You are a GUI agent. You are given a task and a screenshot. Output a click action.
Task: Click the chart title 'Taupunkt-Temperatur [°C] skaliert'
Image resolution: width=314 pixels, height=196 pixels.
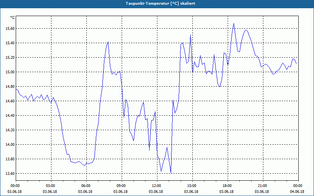coord(161,4)
